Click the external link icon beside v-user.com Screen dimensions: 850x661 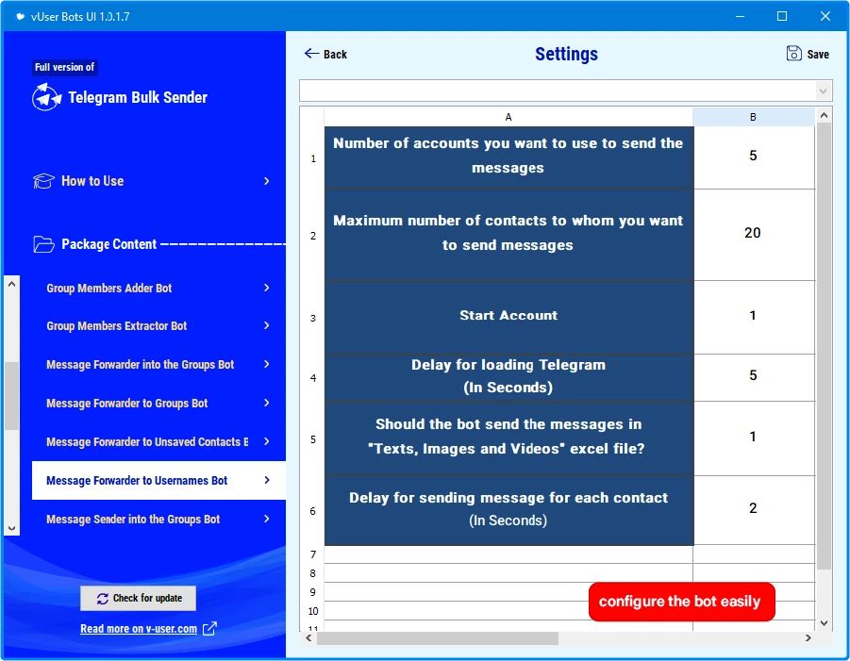(x=209, y=629)
